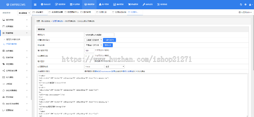This screenshot has width=254, height=117.
Task: Click the gear icon of 系统设置
Action: [x=42, y=4]
